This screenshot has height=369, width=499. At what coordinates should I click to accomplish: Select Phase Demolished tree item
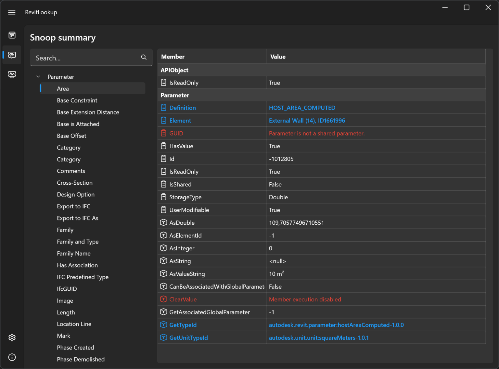point(81,359)
